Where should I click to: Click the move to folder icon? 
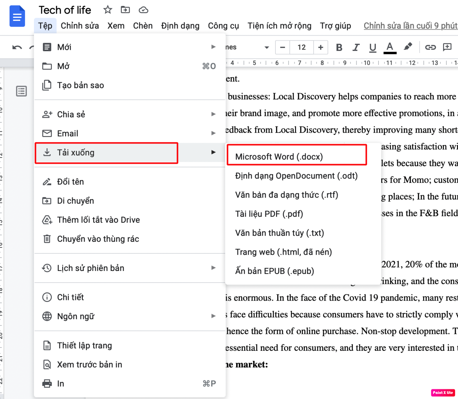[125, 10]
